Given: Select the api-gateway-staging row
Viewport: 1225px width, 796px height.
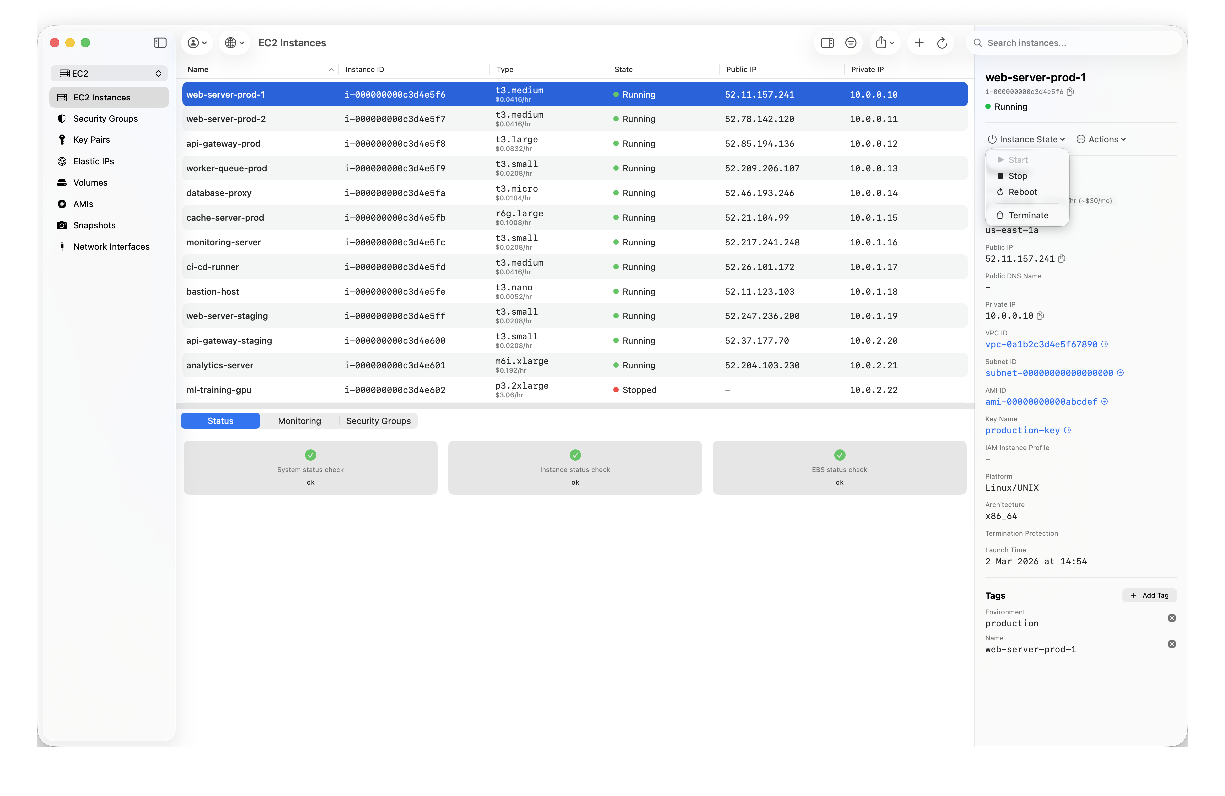Looking at the screenshot, I should click(575, 341).
